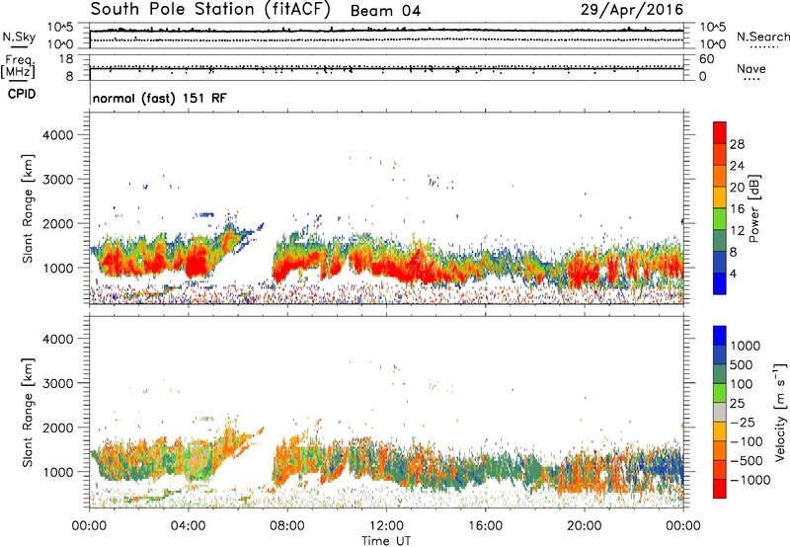Click the blue bottom segment of Power colorbar
The image size is (790, 547).
point(720,283)
